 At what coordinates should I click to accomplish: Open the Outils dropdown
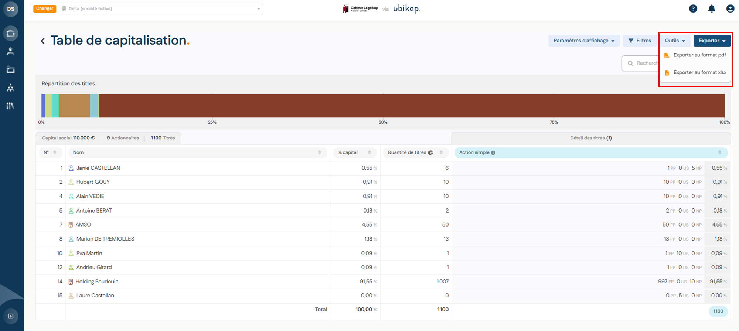pos(675,41)
